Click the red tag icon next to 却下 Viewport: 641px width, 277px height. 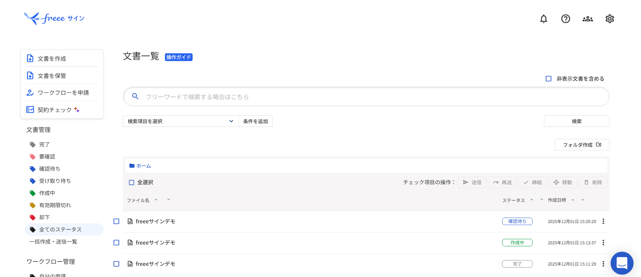(x=33, y=218)
